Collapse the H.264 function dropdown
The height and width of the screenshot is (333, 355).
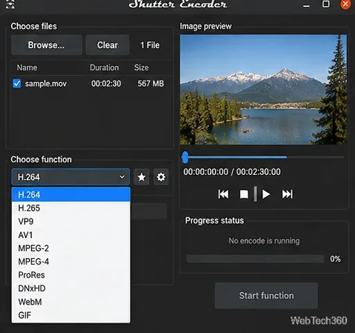point(71,177)
